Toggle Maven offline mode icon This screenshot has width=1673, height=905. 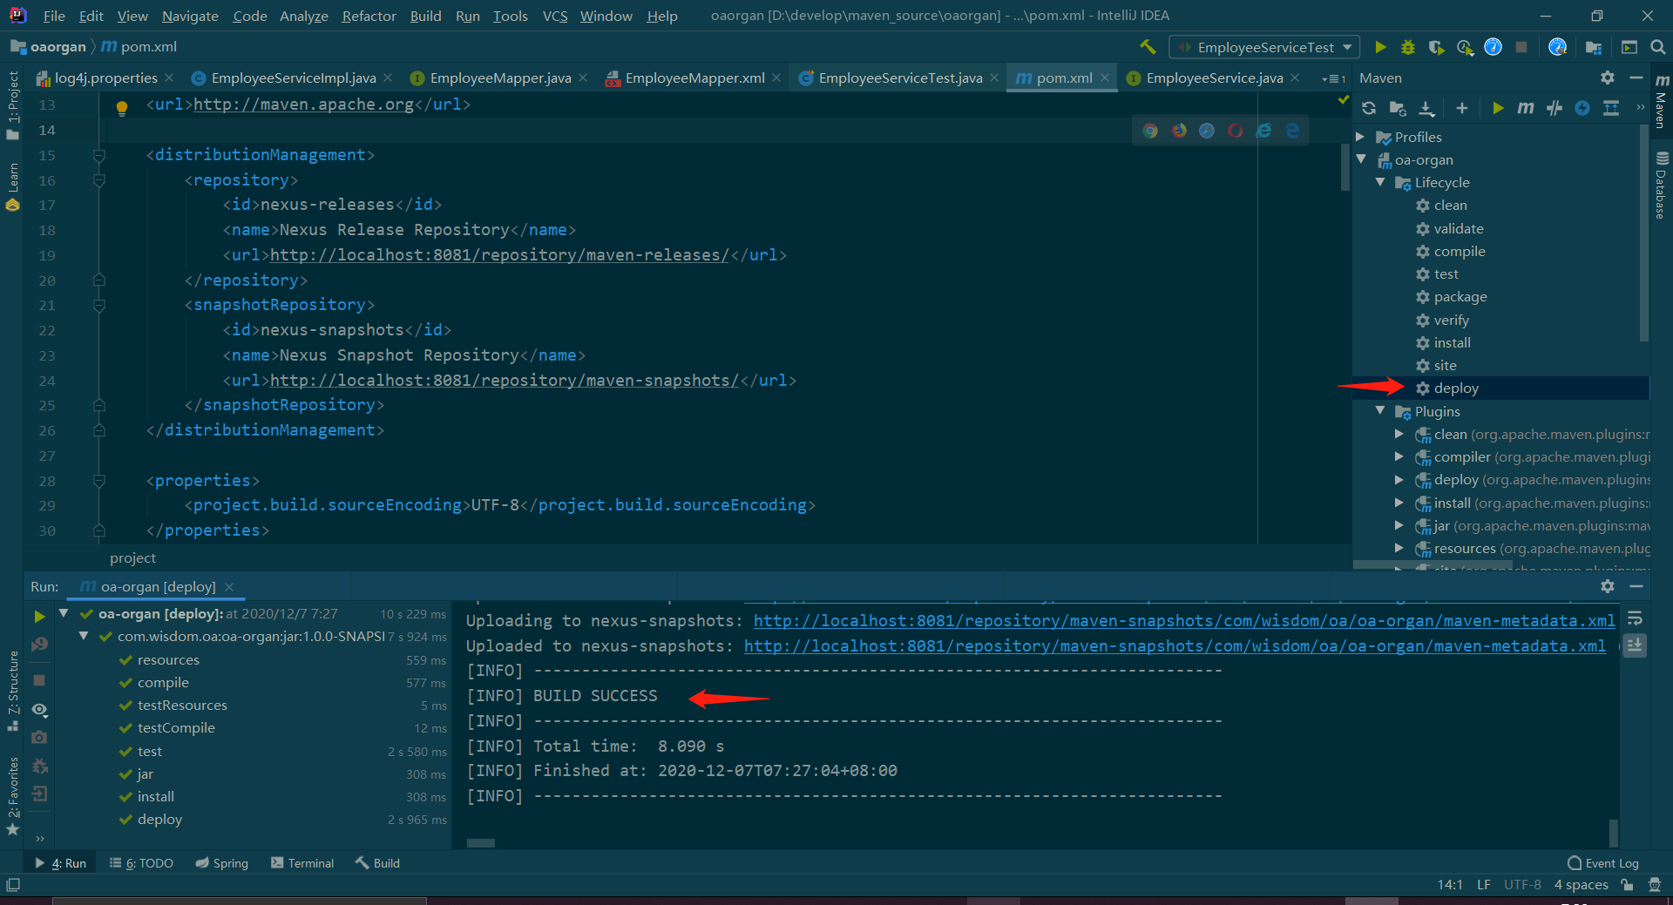(x=1554, y=108)
